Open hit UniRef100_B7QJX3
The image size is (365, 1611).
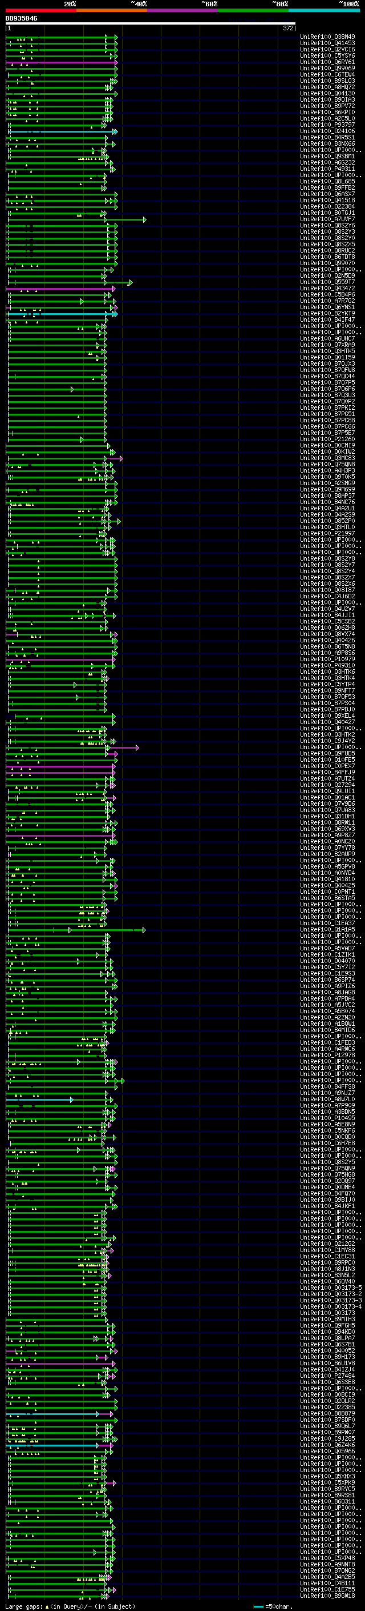327,364
